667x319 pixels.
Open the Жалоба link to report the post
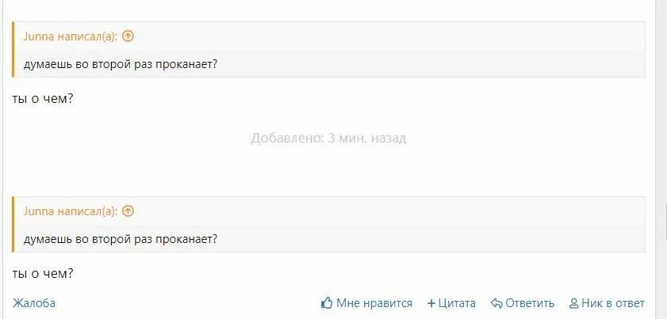point(34,303)
